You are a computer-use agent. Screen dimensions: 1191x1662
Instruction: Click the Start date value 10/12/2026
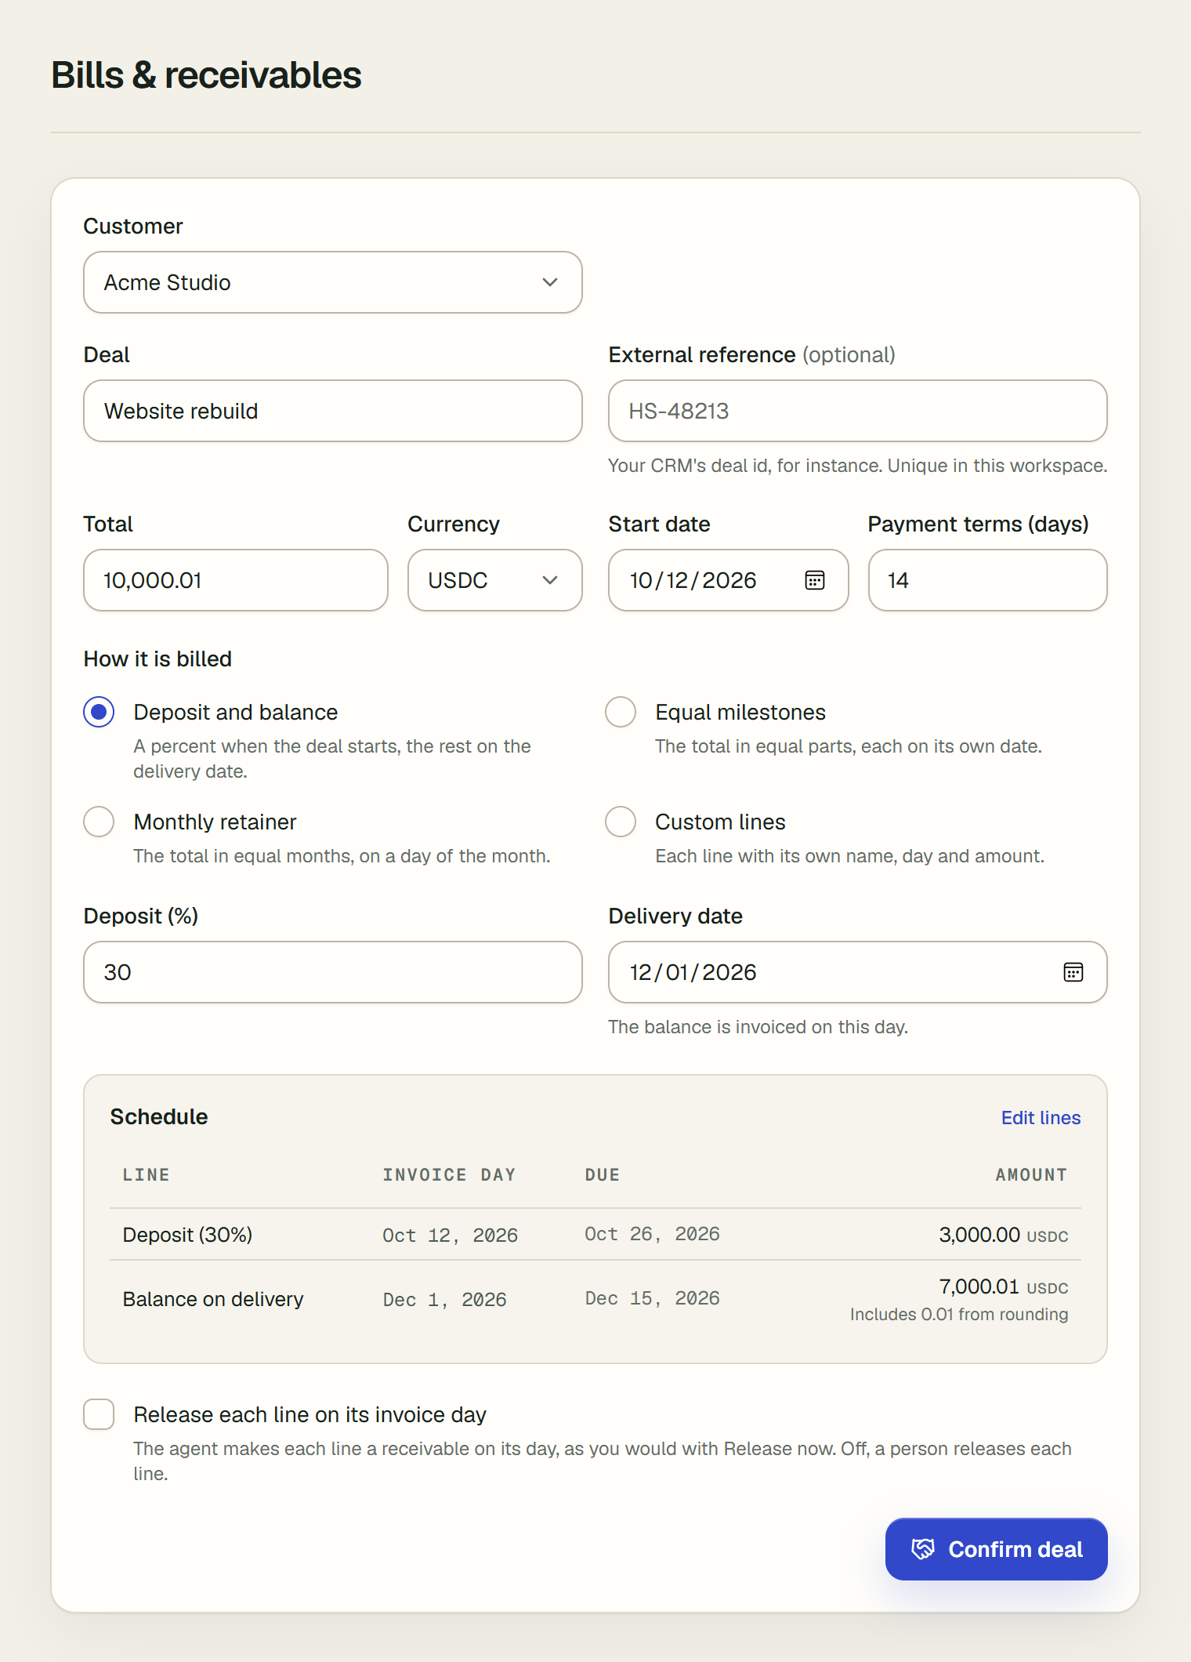(693, 580)
